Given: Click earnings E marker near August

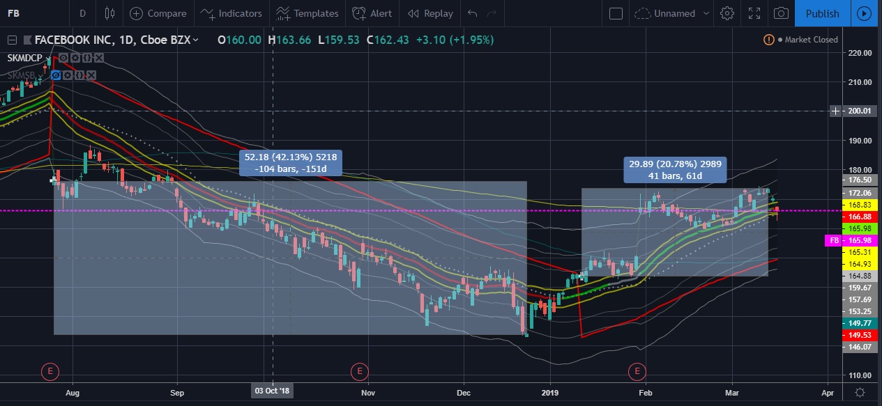Looking at the screenshot, I should click(50, 371).
